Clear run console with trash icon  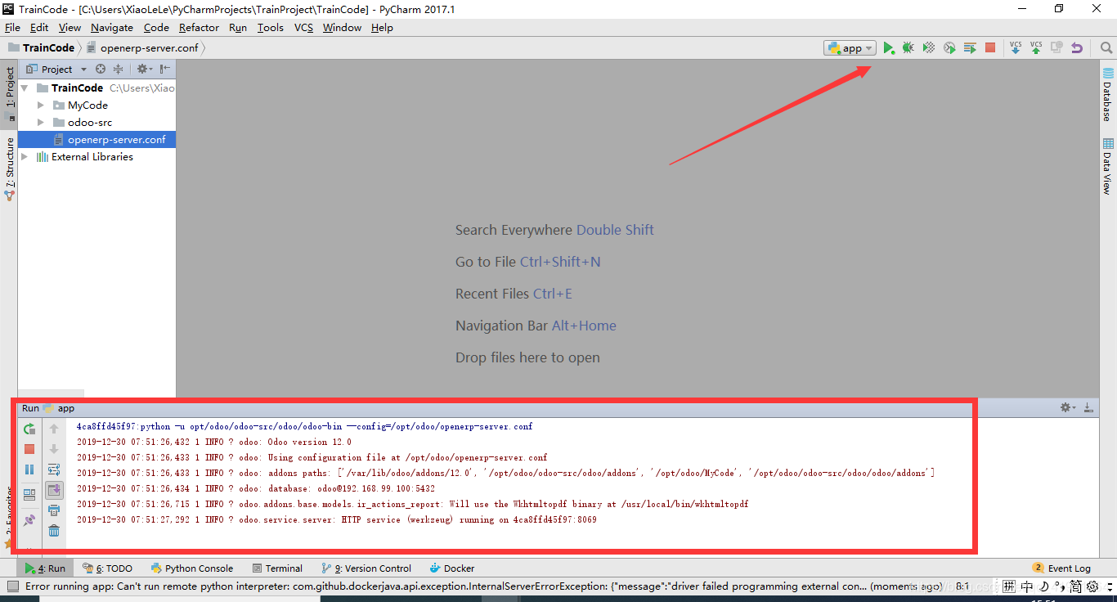54,531
